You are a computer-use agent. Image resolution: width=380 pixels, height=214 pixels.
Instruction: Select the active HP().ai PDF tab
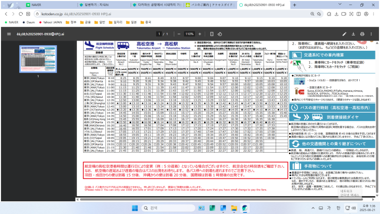click(263, 5)
